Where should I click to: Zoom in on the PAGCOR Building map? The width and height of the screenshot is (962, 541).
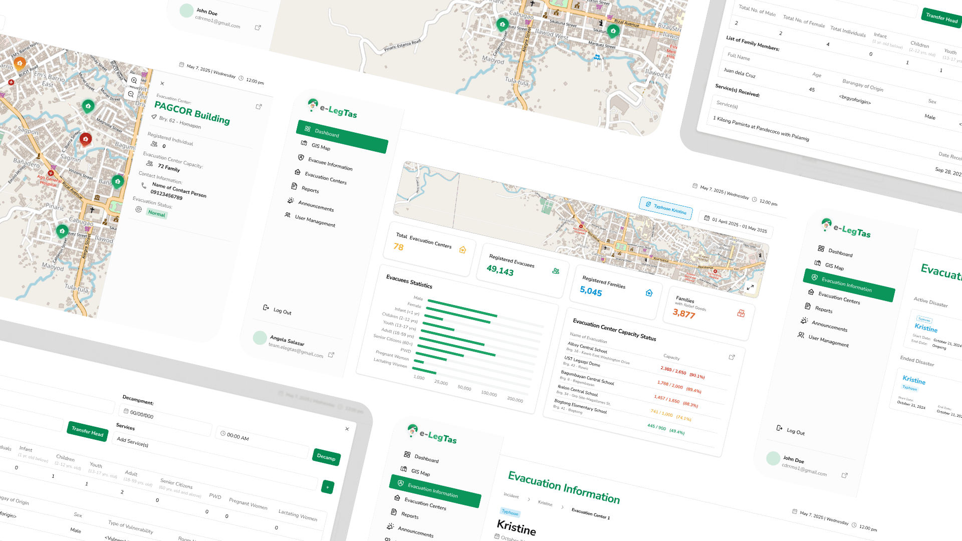pos(134,80)
